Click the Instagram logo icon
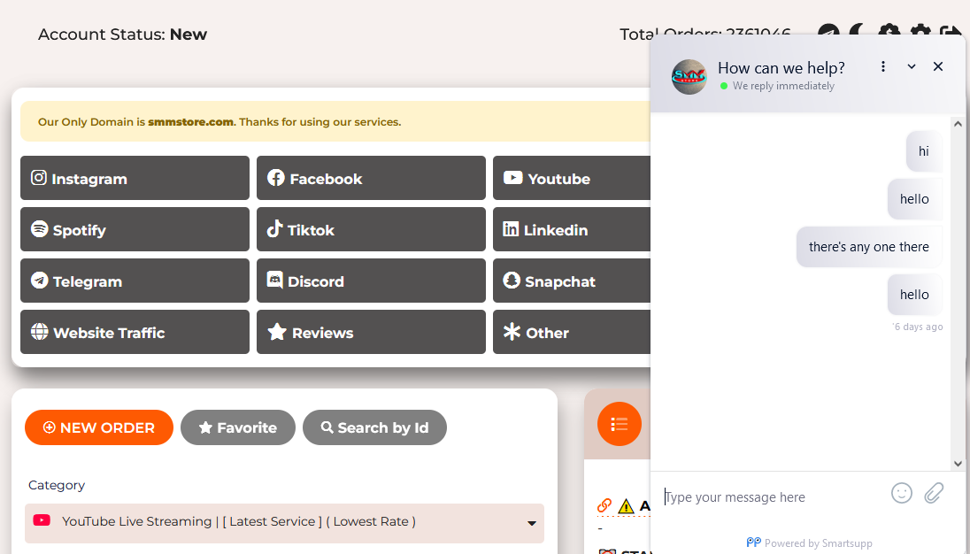Viewport: 970px width, 554px height. coord(39,178)
